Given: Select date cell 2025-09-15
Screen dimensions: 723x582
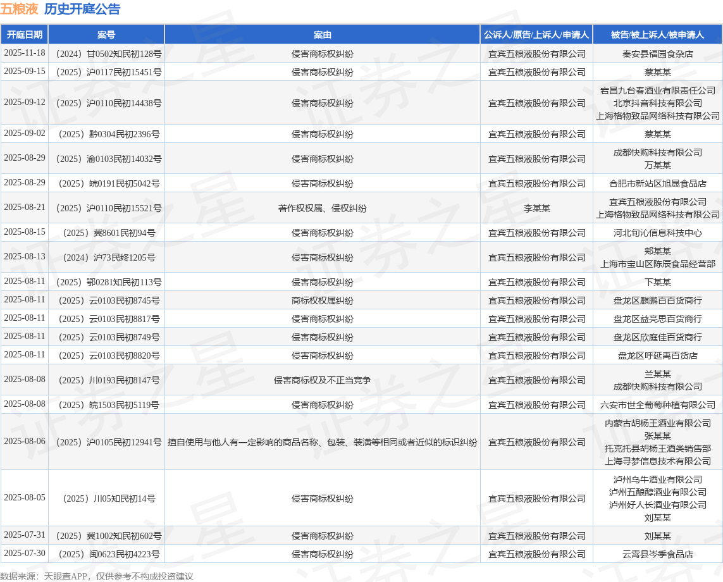Looking at the screenshot, I should click(25, 71).
